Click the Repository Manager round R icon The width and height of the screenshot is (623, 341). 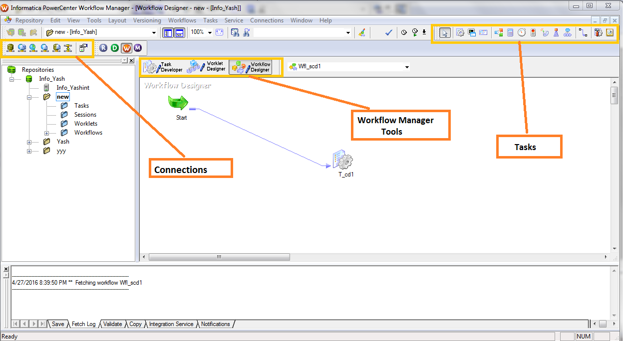tap(103, 48)
